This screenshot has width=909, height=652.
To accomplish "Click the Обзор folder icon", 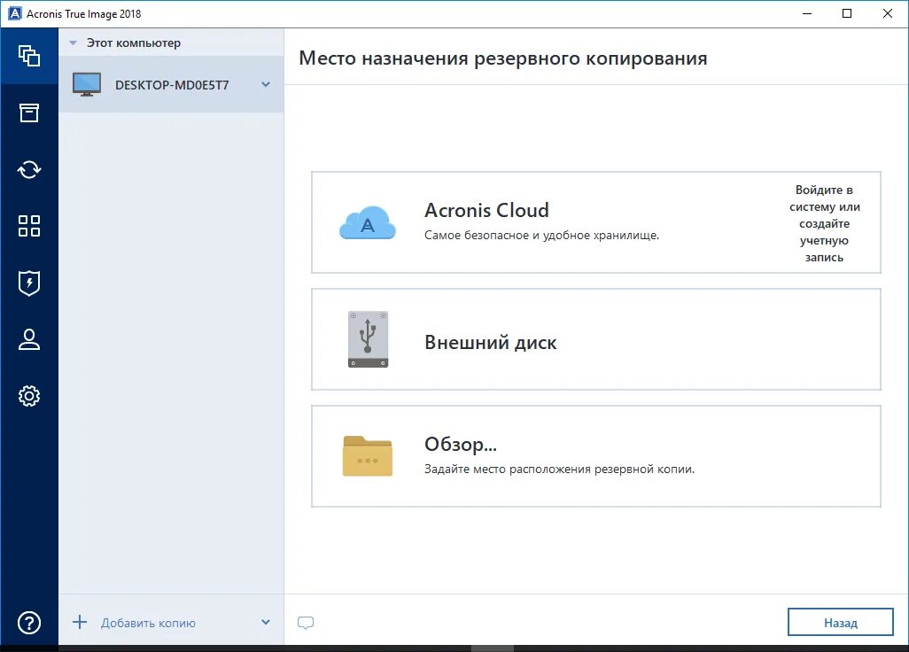I will 368,455.
